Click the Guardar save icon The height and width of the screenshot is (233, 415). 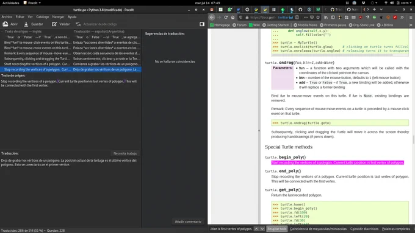click(x=26, y=24)
